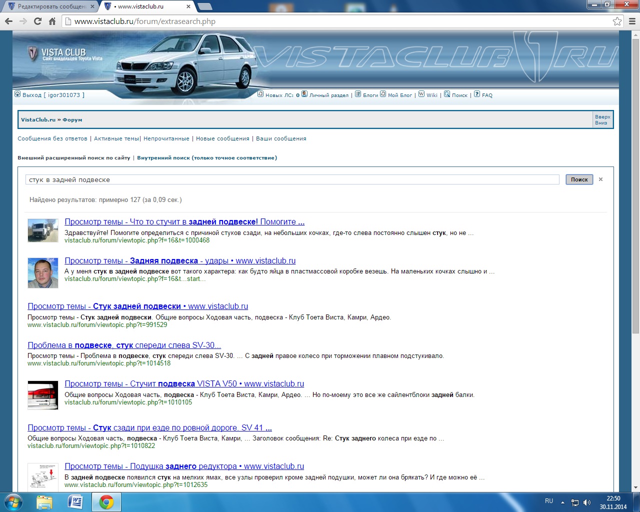The image size is (640, 512).
Task: Open the FAQ menu link
Action: tap(486, 95)
